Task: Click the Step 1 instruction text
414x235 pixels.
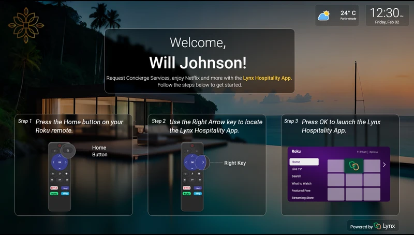Action: point(79,126)
